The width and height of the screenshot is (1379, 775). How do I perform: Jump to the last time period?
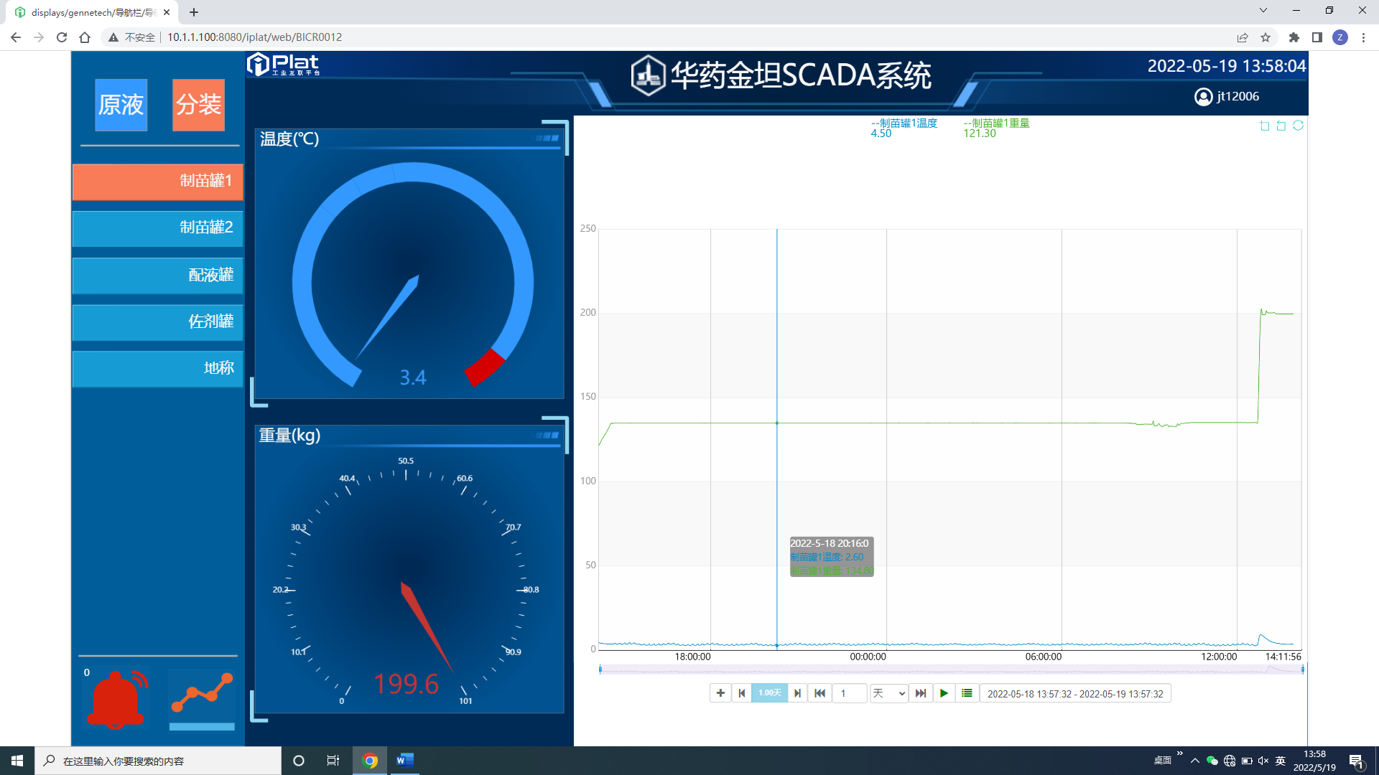(x=921, y=693)
